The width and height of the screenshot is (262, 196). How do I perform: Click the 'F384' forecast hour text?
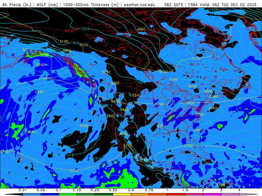[x=193, y=5]
